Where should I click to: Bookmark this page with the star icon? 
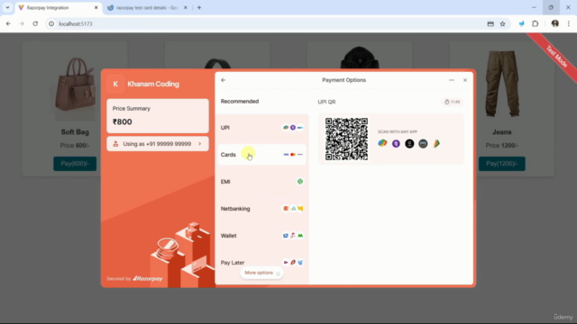[503, 24]
